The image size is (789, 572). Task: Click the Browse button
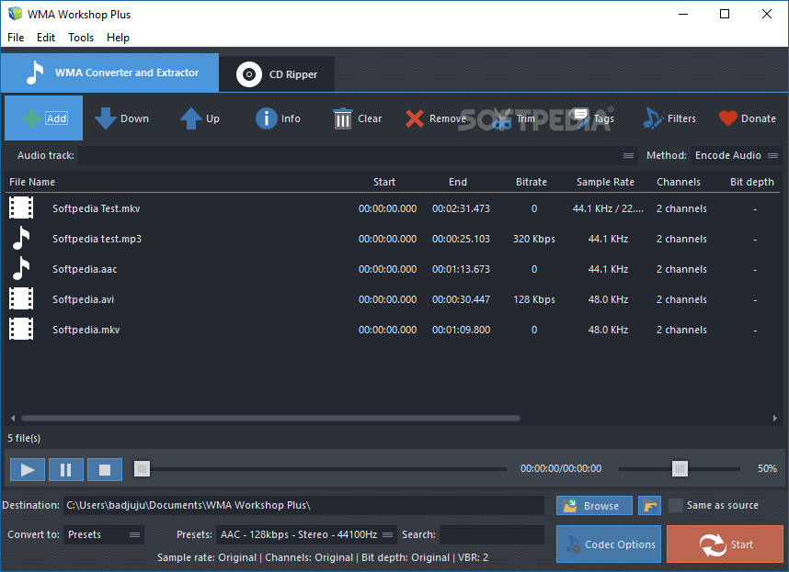(x=594, y=505)
